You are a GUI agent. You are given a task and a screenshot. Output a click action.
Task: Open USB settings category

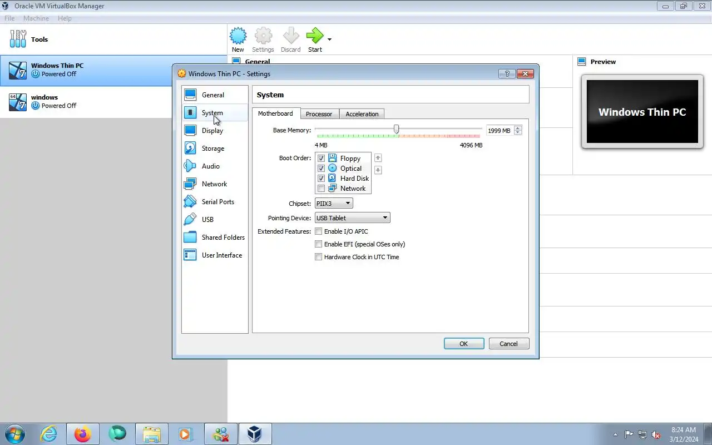coord(215,220)
